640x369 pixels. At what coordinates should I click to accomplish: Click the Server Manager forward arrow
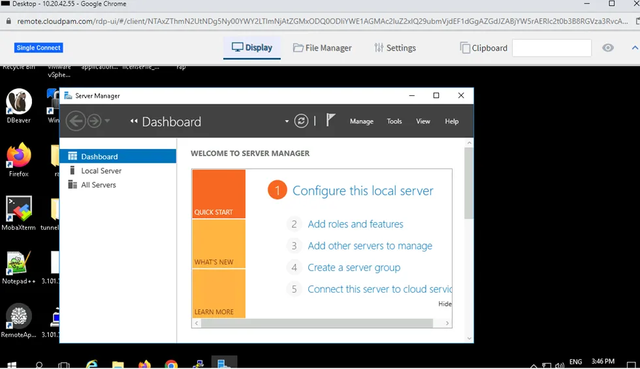(94, 121)
